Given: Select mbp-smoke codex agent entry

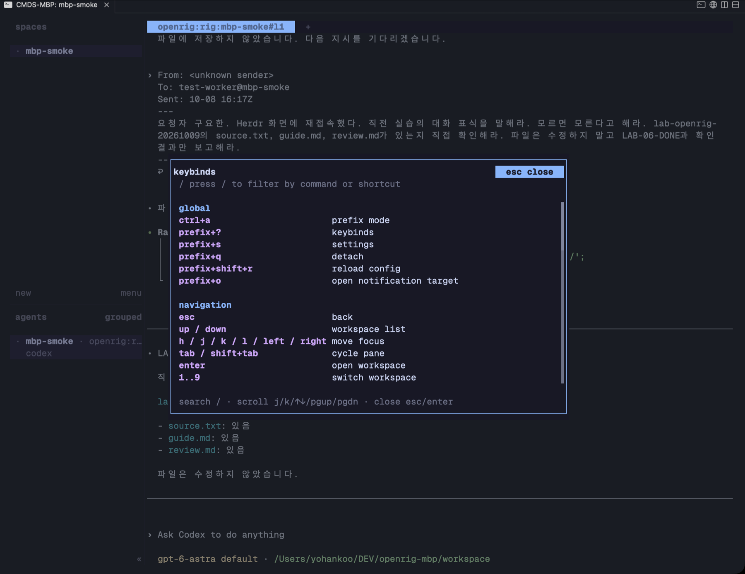Looking at the screenshot, I should point(76,347).
